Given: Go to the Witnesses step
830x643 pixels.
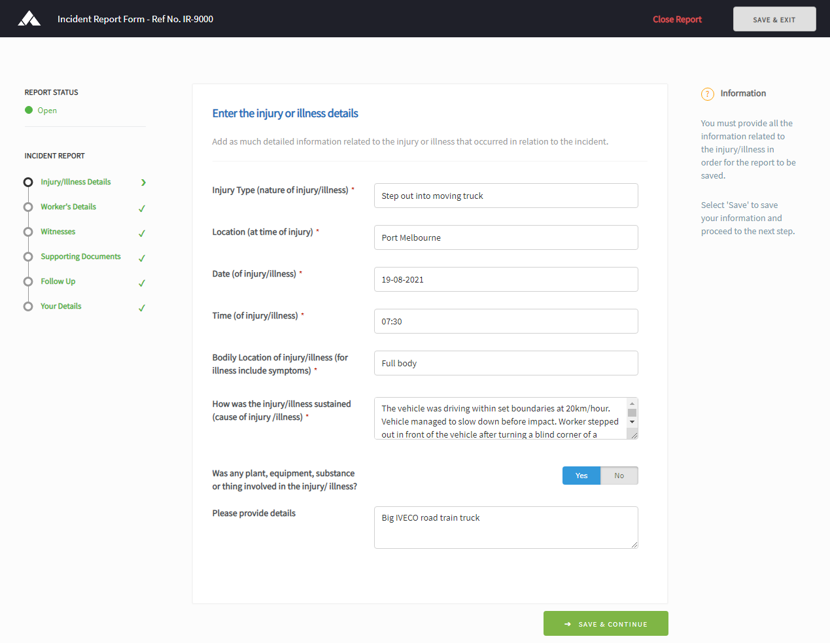Looking at the screenshot, I should 58,232.
